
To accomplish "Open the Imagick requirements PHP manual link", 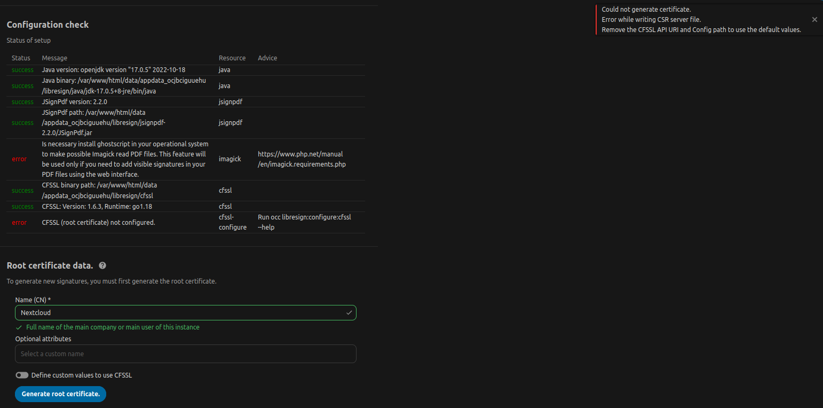I will (x=302, y=159).
